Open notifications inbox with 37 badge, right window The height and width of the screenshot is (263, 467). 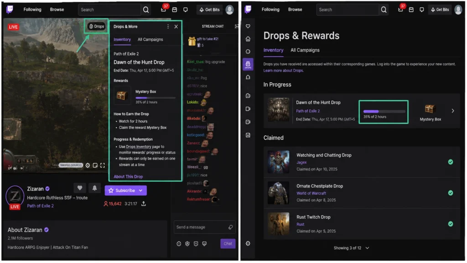tap(400, 10)
